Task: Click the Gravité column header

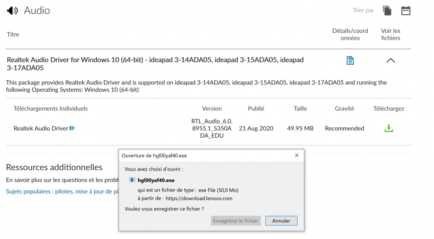Action: pos(345,109)
